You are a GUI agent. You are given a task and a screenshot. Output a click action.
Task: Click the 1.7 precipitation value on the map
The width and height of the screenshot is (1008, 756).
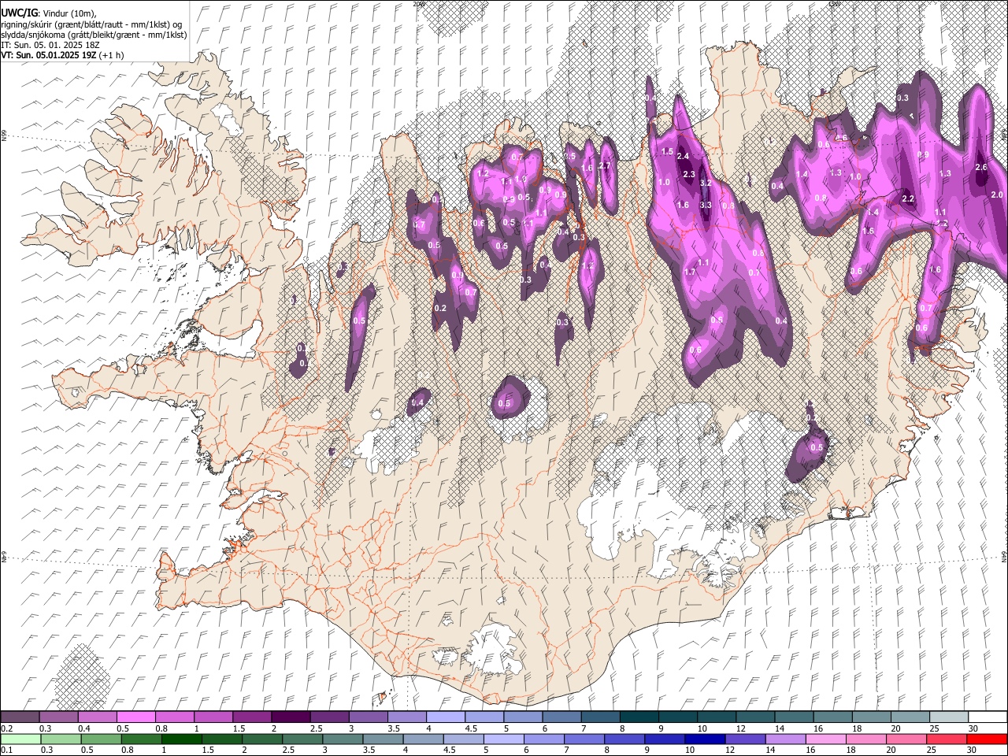[x=690, y=272]
